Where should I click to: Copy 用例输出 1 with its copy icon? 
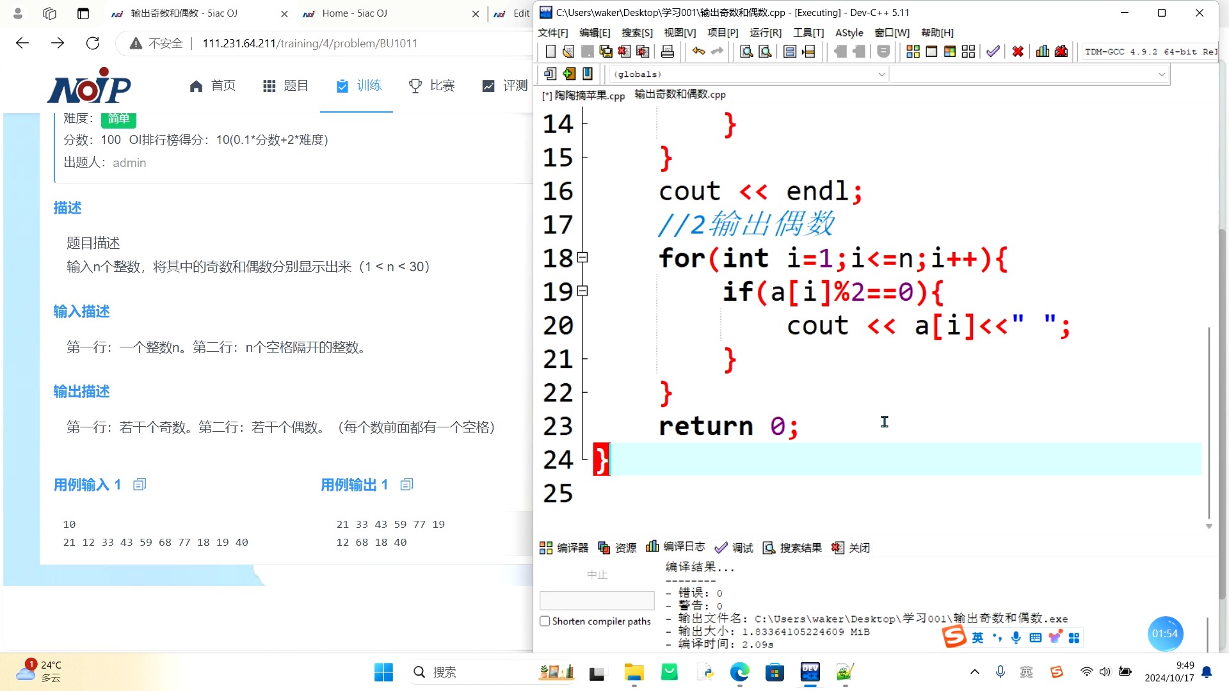coord(406,484)
